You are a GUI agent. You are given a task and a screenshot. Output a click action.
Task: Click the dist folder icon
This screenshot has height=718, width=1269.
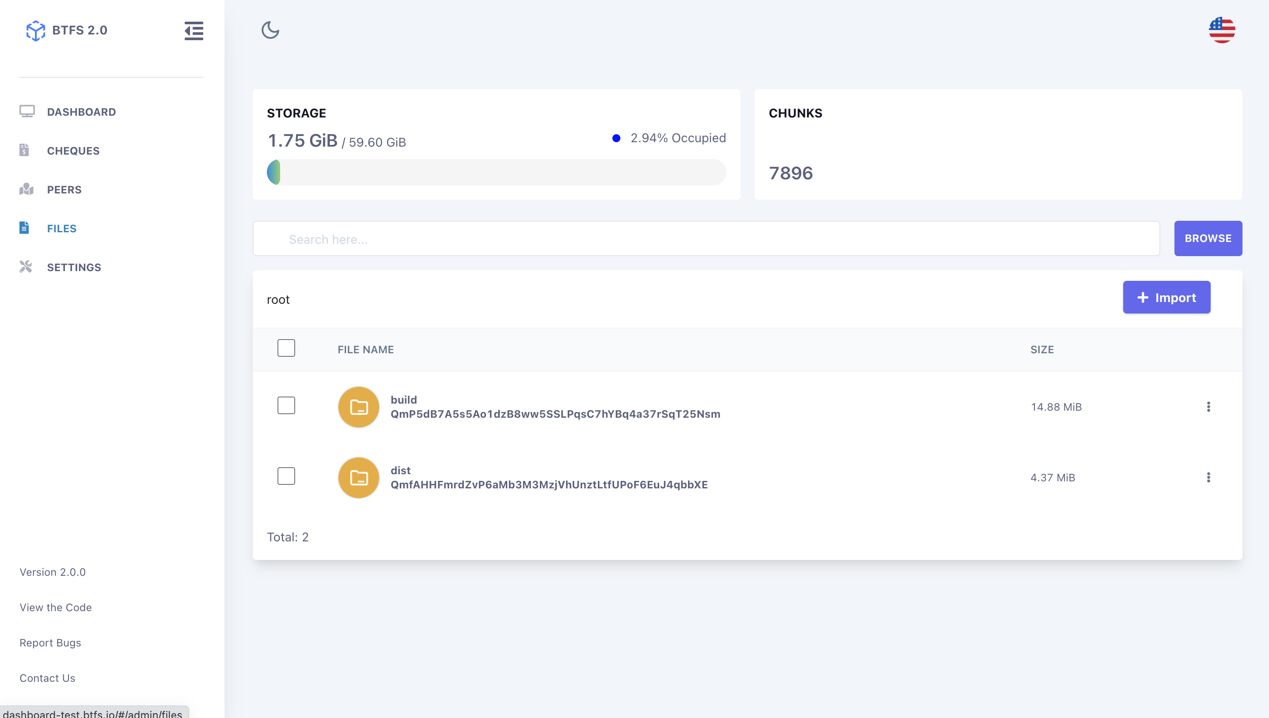(359, 477)
